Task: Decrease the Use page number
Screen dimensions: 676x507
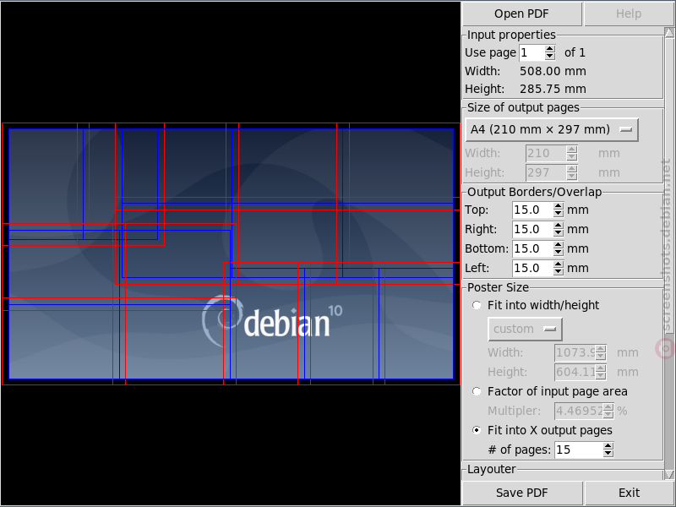Action: 550,57
